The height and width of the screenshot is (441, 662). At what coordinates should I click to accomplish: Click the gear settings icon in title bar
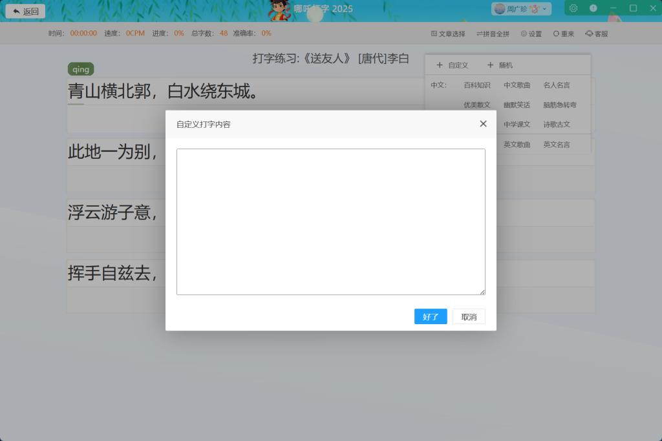tap(573, 8)
